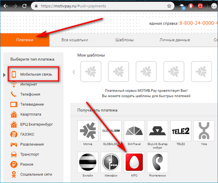218x183 pixels.
Task: Open the weather extension icon showing -5
Action: pyautogui.click(x=182, y=6)
